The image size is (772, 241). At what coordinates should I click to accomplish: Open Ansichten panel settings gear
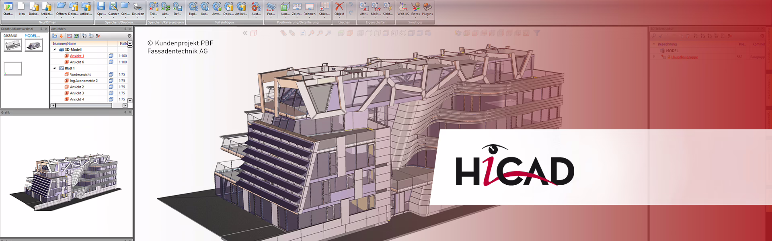[x=129, y=36]
